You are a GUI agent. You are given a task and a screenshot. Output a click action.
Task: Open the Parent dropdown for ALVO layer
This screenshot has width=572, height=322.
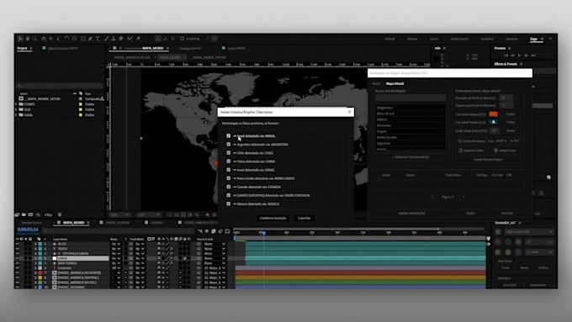[214, 244]
